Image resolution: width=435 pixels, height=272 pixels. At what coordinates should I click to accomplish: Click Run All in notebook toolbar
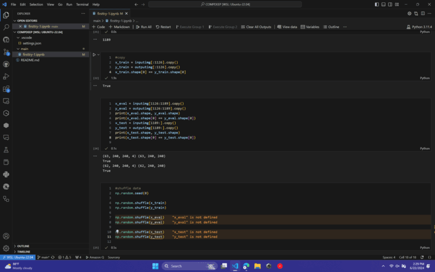click(x=144, y=27)
